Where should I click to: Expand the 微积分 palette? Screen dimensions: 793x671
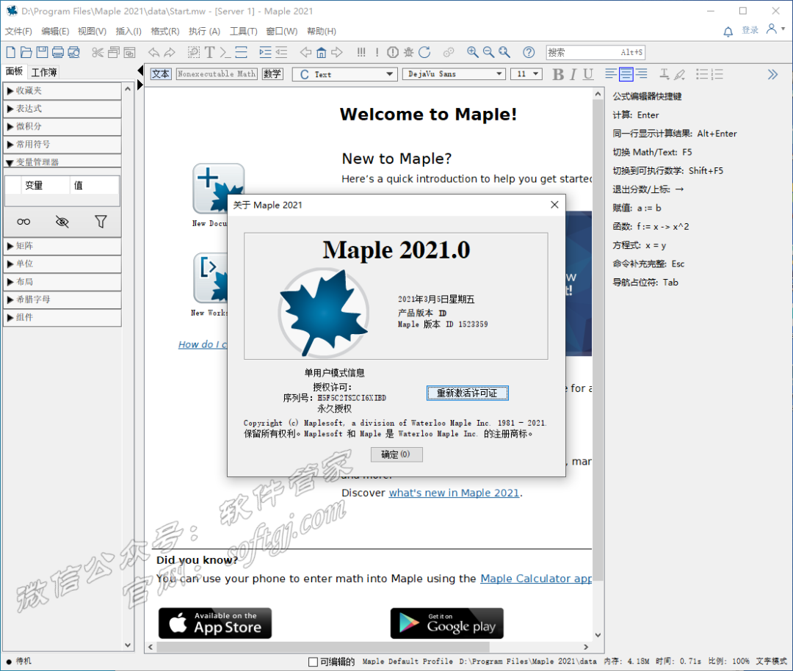(x=62, y=126)
